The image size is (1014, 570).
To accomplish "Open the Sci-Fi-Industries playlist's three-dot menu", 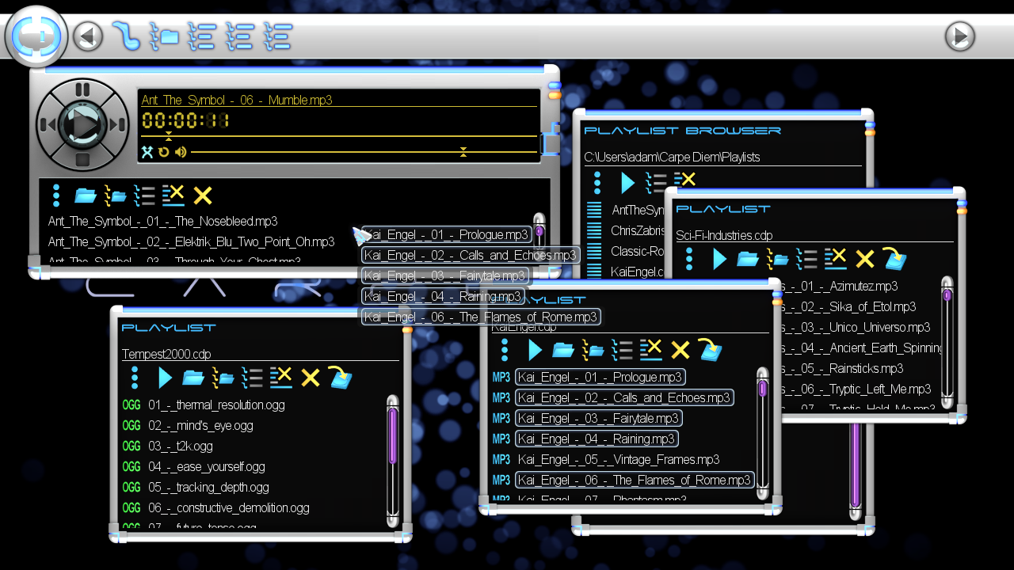I will tap(689, 259).
